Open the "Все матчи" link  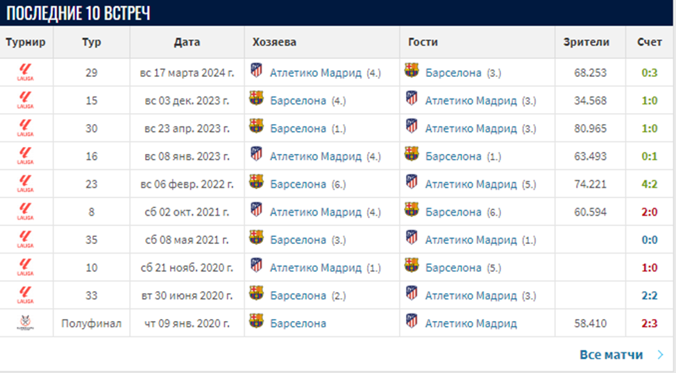coord(611,355)
